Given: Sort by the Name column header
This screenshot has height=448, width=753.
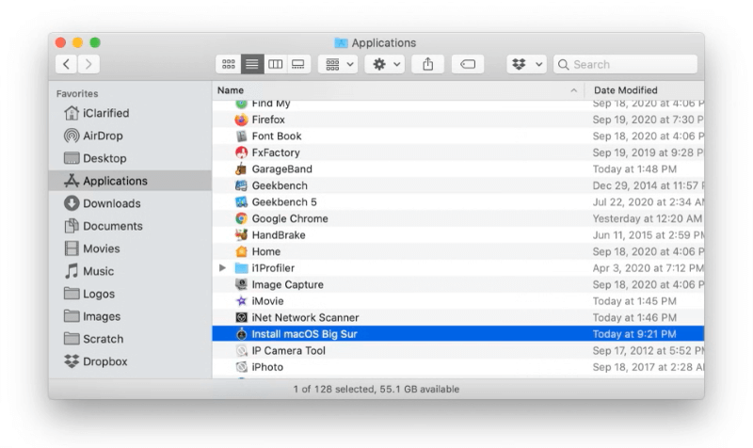Looking at the screenshot, I should [231, 90].
